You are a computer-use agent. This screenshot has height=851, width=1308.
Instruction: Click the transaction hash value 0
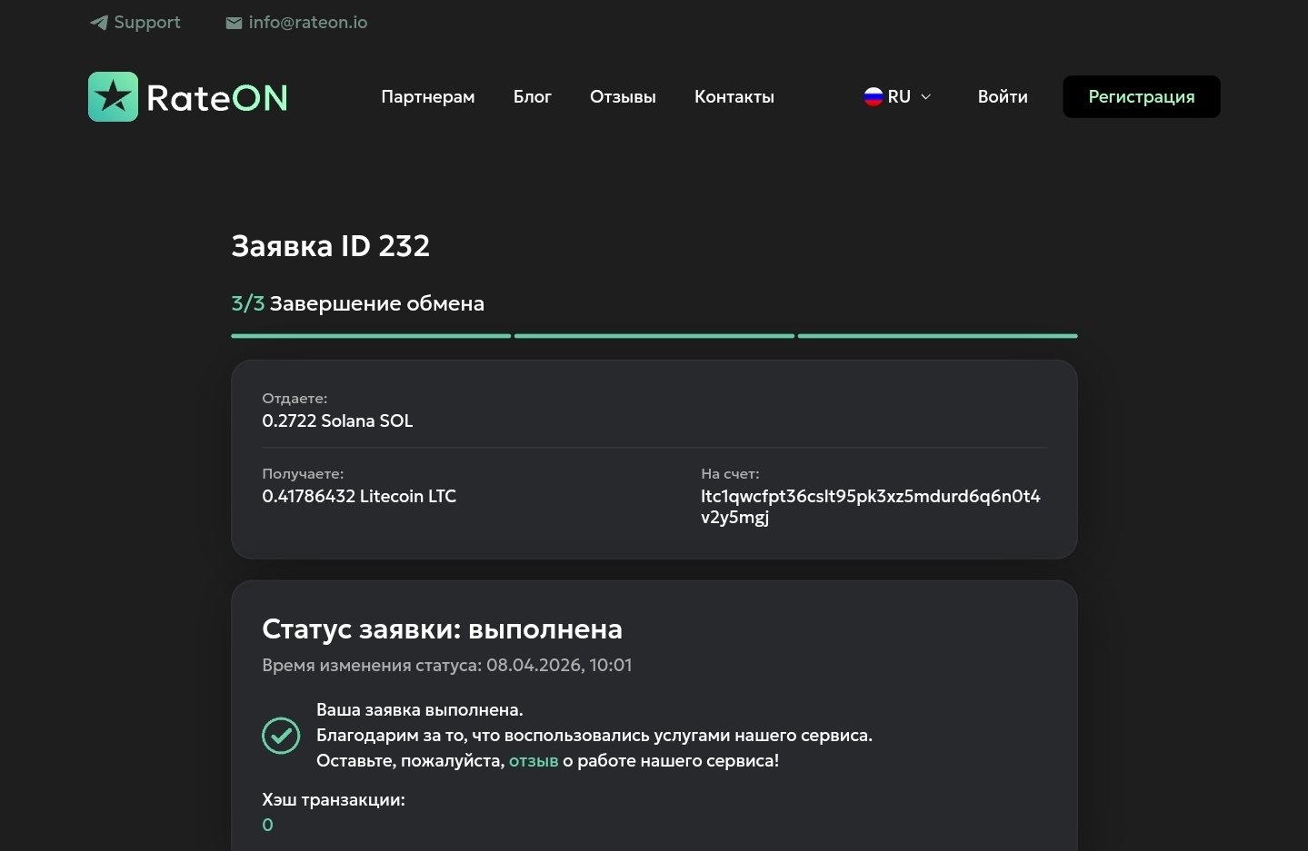[267, 825]
